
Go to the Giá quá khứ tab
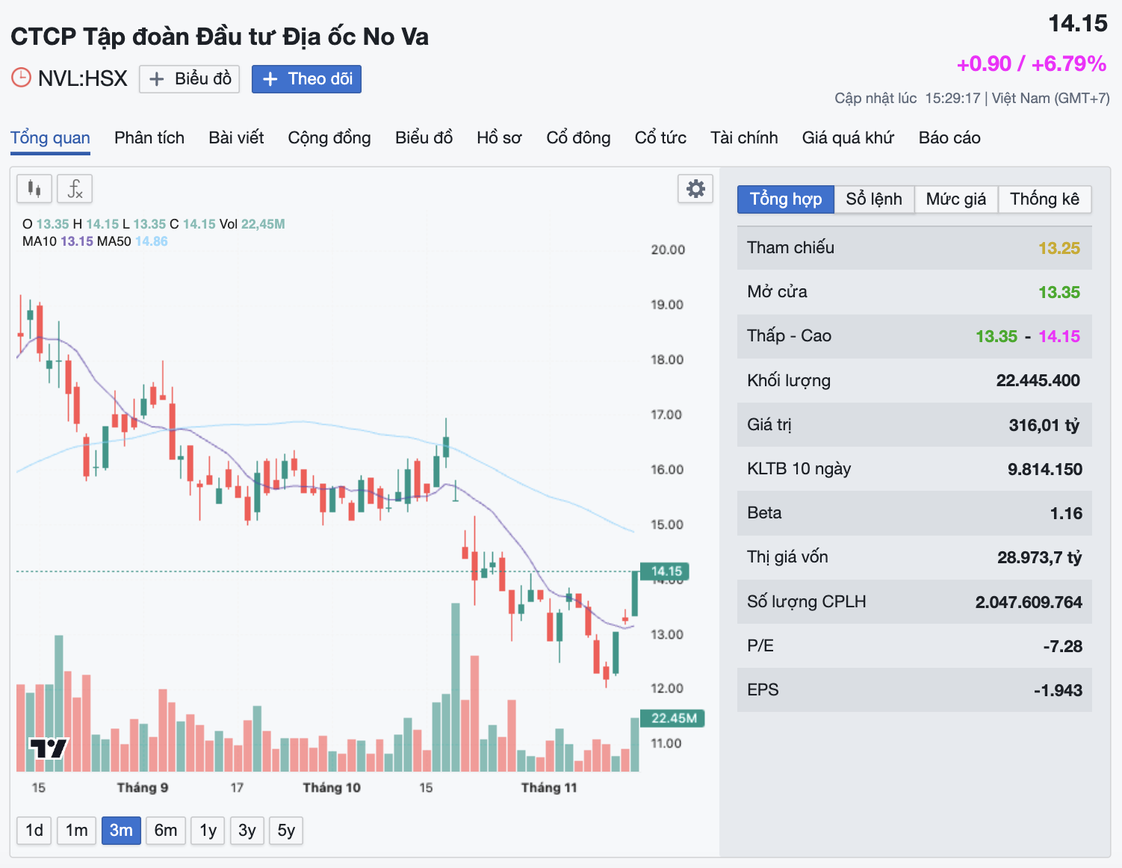point(848,137)
